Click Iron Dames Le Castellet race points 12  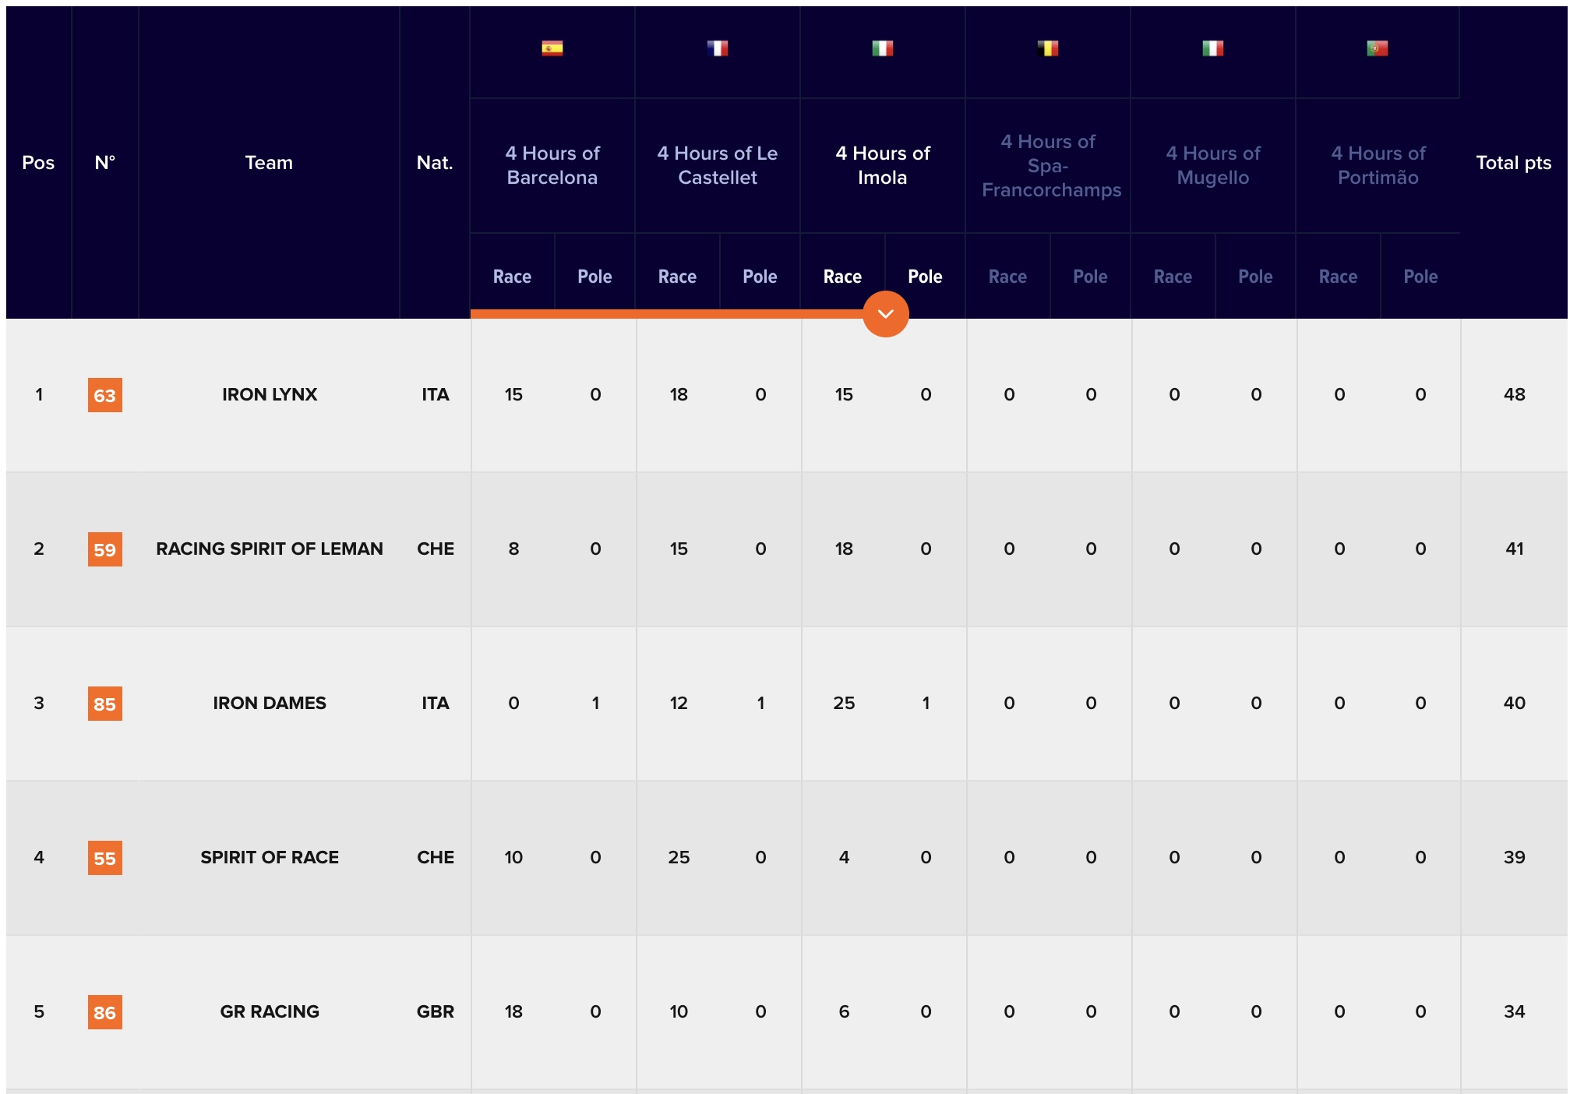coord(679,703)
